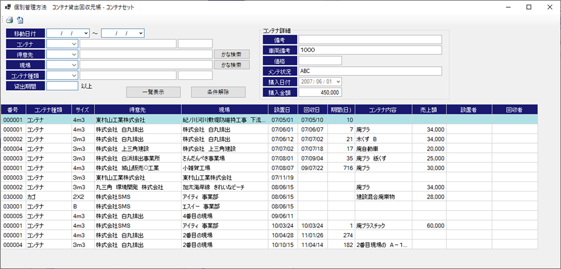Click the 274 period cell
The width and height of the screenshot is (561, 269).
click(x=341, y=235)
